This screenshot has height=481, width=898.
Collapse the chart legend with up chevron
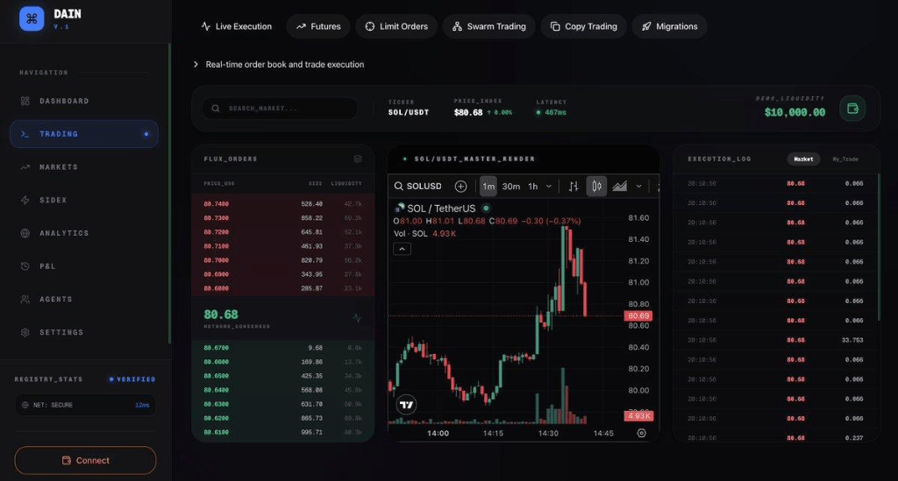tap(402, 249)
